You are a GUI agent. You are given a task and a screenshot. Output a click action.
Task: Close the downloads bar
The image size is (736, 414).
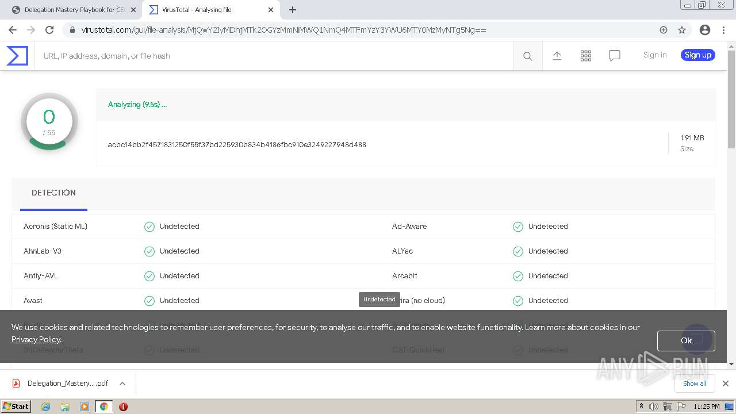[x=726, y=384]
